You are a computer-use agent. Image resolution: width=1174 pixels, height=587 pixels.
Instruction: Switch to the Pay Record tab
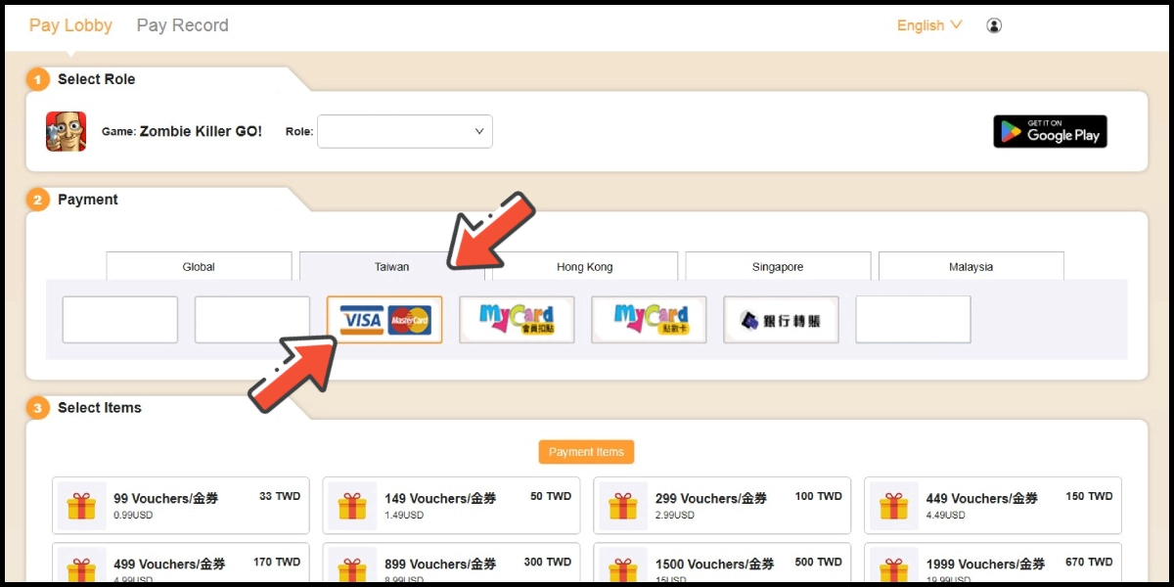pyautogui.click(x=182, y=25)
